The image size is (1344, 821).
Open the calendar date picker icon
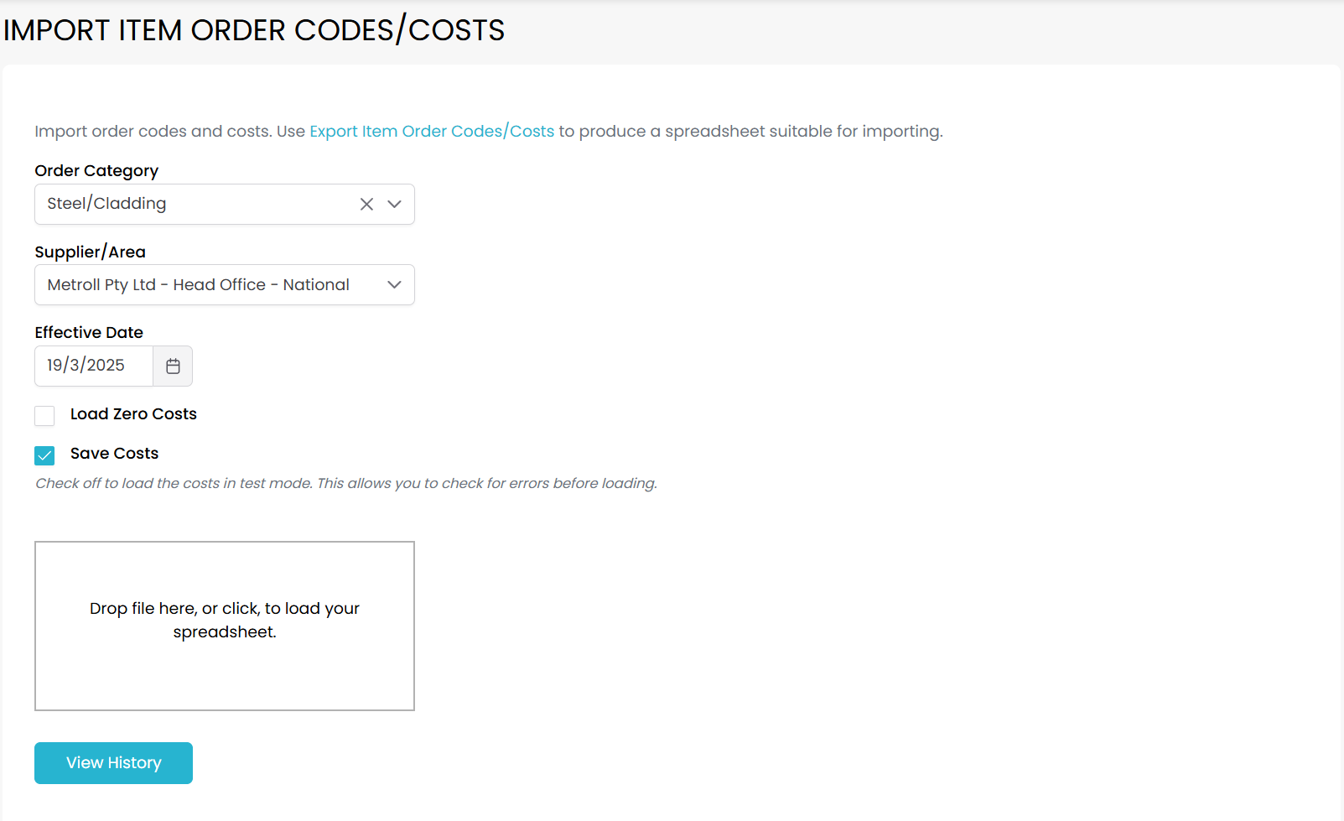tap(173, 366)
